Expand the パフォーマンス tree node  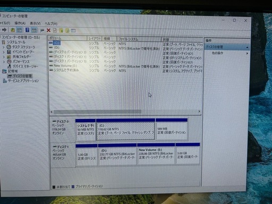click(x=4, y=62)
